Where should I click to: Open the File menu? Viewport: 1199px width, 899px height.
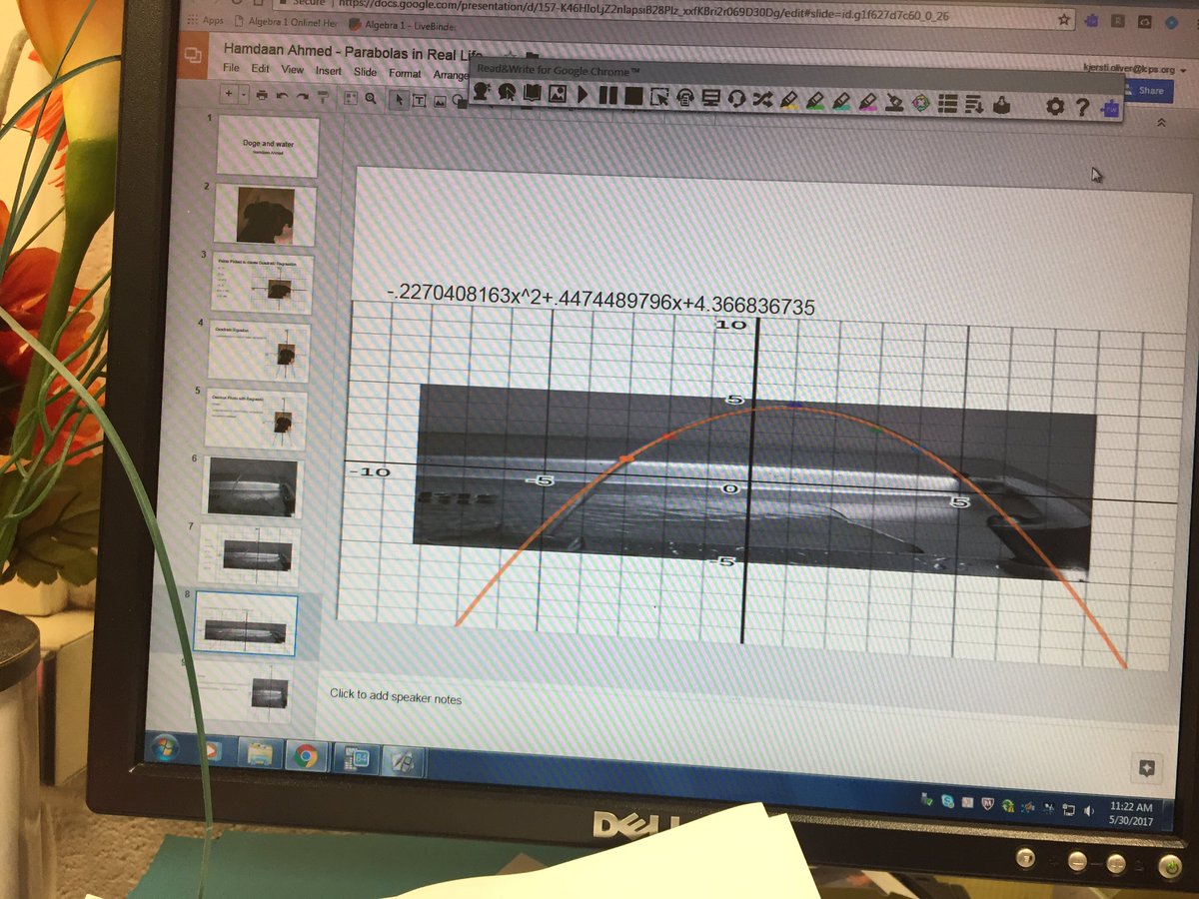(x=231, y=68)
